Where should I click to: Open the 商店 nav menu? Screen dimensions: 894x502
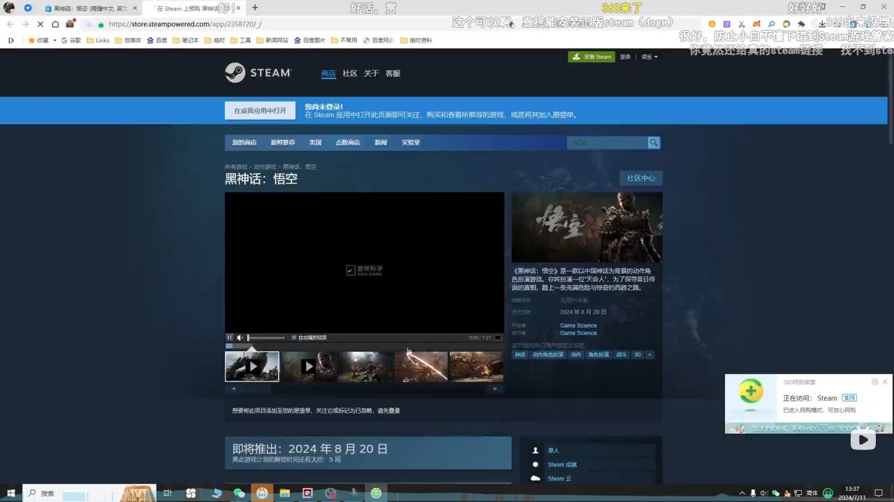point(328,73)
